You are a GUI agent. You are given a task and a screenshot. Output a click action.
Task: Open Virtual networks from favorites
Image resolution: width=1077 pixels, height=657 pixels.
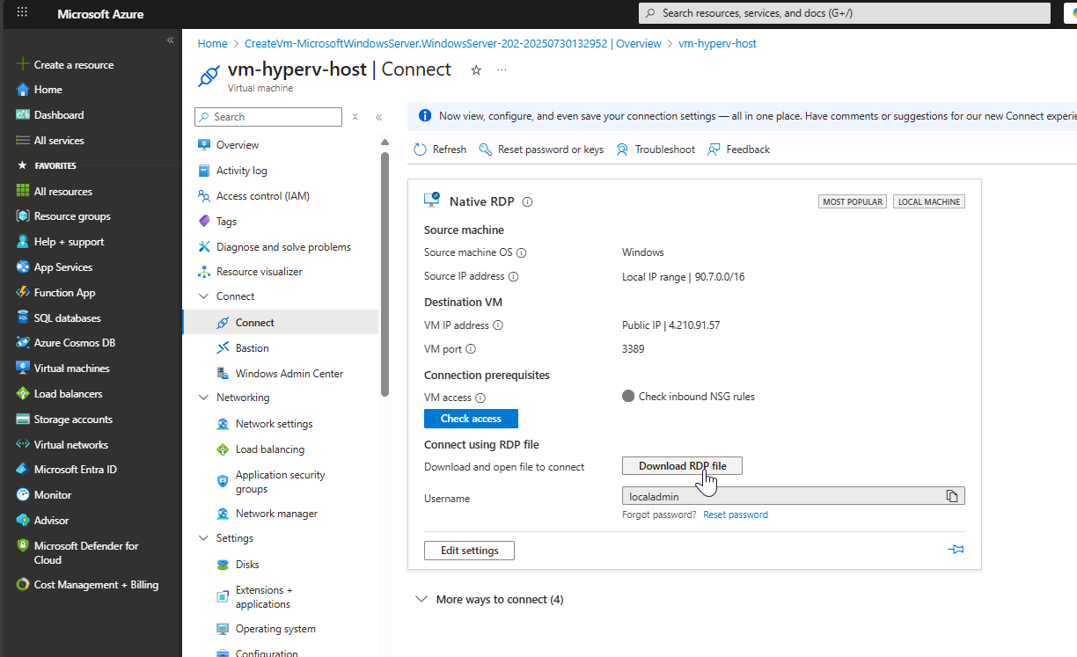[x=70, y=445]
